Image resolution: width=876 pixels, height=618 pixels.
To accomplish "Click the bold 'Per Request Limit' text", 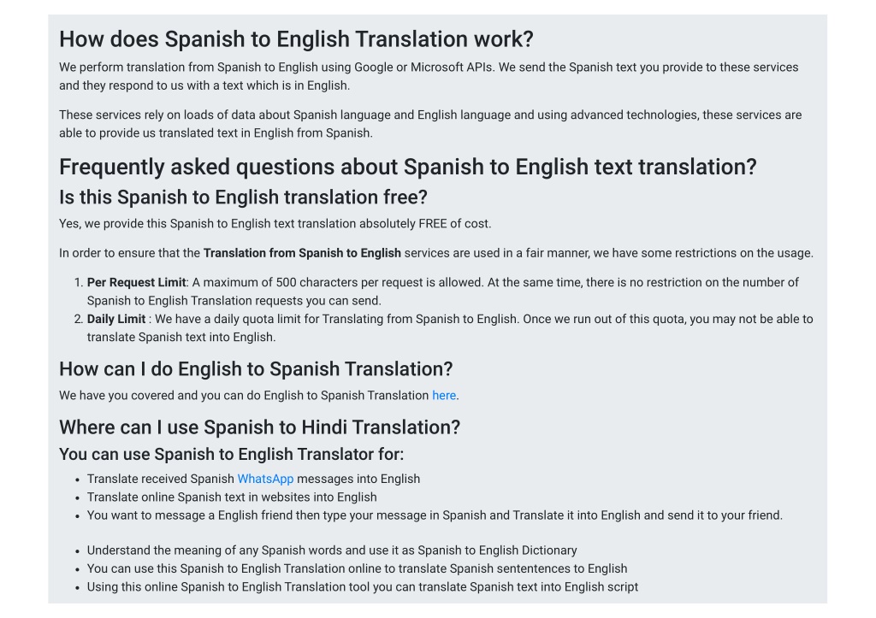I will coord(136,282).
